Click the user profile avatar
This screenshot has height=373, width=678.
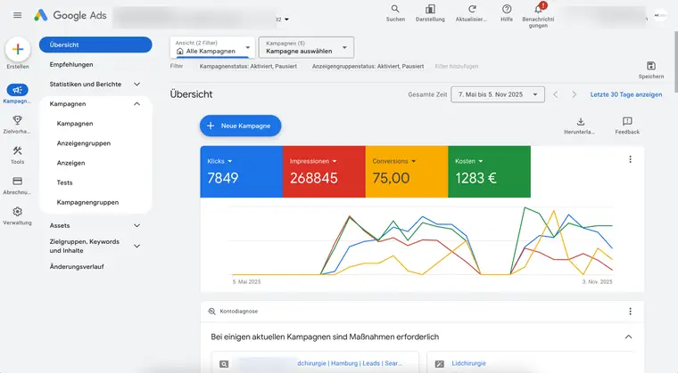click(660, 15)
